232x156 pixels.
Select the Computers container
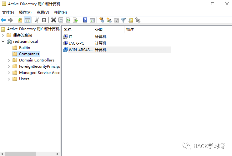[x=29, y=54]
